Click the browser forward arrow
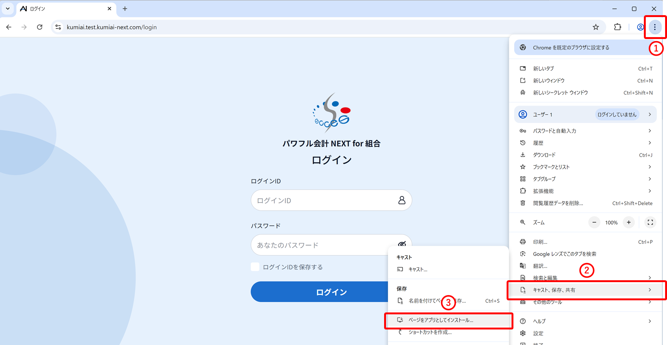Viewport: 667px width, 345px height. [x=24, y=27]
